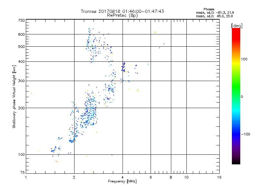Click the '300' y-axis tick label
The height and width of the screenshot is (193, 258).
point(21,81)
